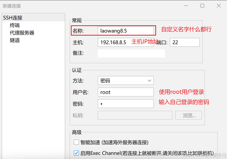Open the 隧道 settings page
This screenshot has height=159, width=227.
15,40
